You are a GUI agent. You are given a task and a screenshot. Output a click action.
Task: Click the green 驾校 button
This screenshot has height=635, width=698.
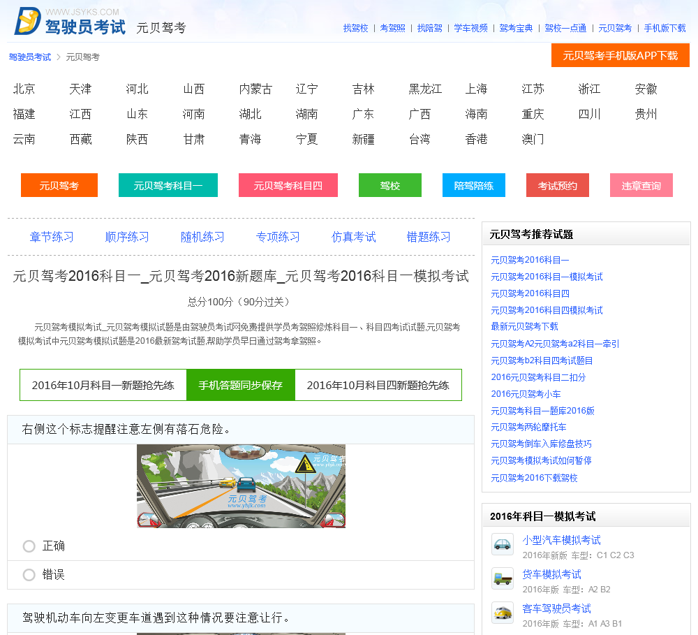[390, 185]
